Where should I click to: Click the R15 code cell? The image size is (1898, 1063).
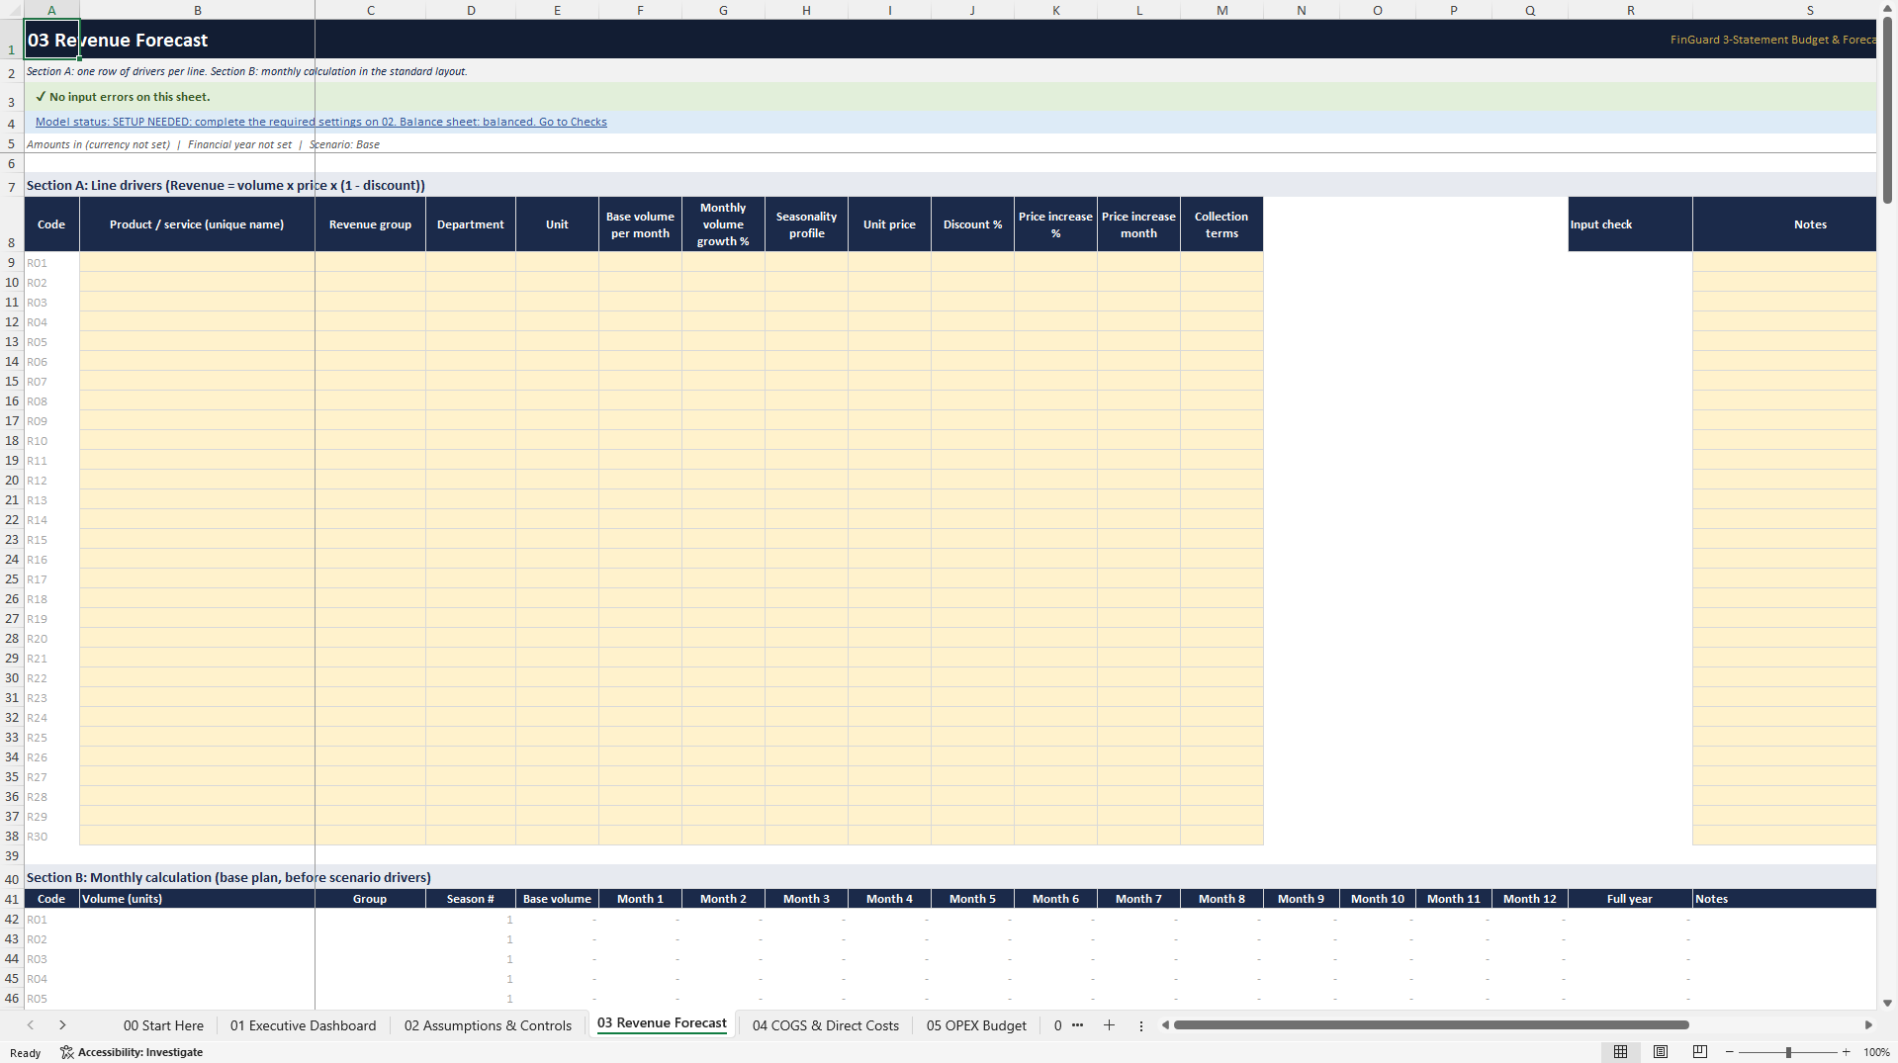point(51,540)
